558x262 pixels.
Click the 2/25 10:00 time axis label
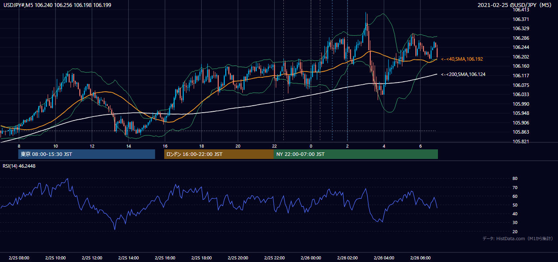[x=55, y=258]
